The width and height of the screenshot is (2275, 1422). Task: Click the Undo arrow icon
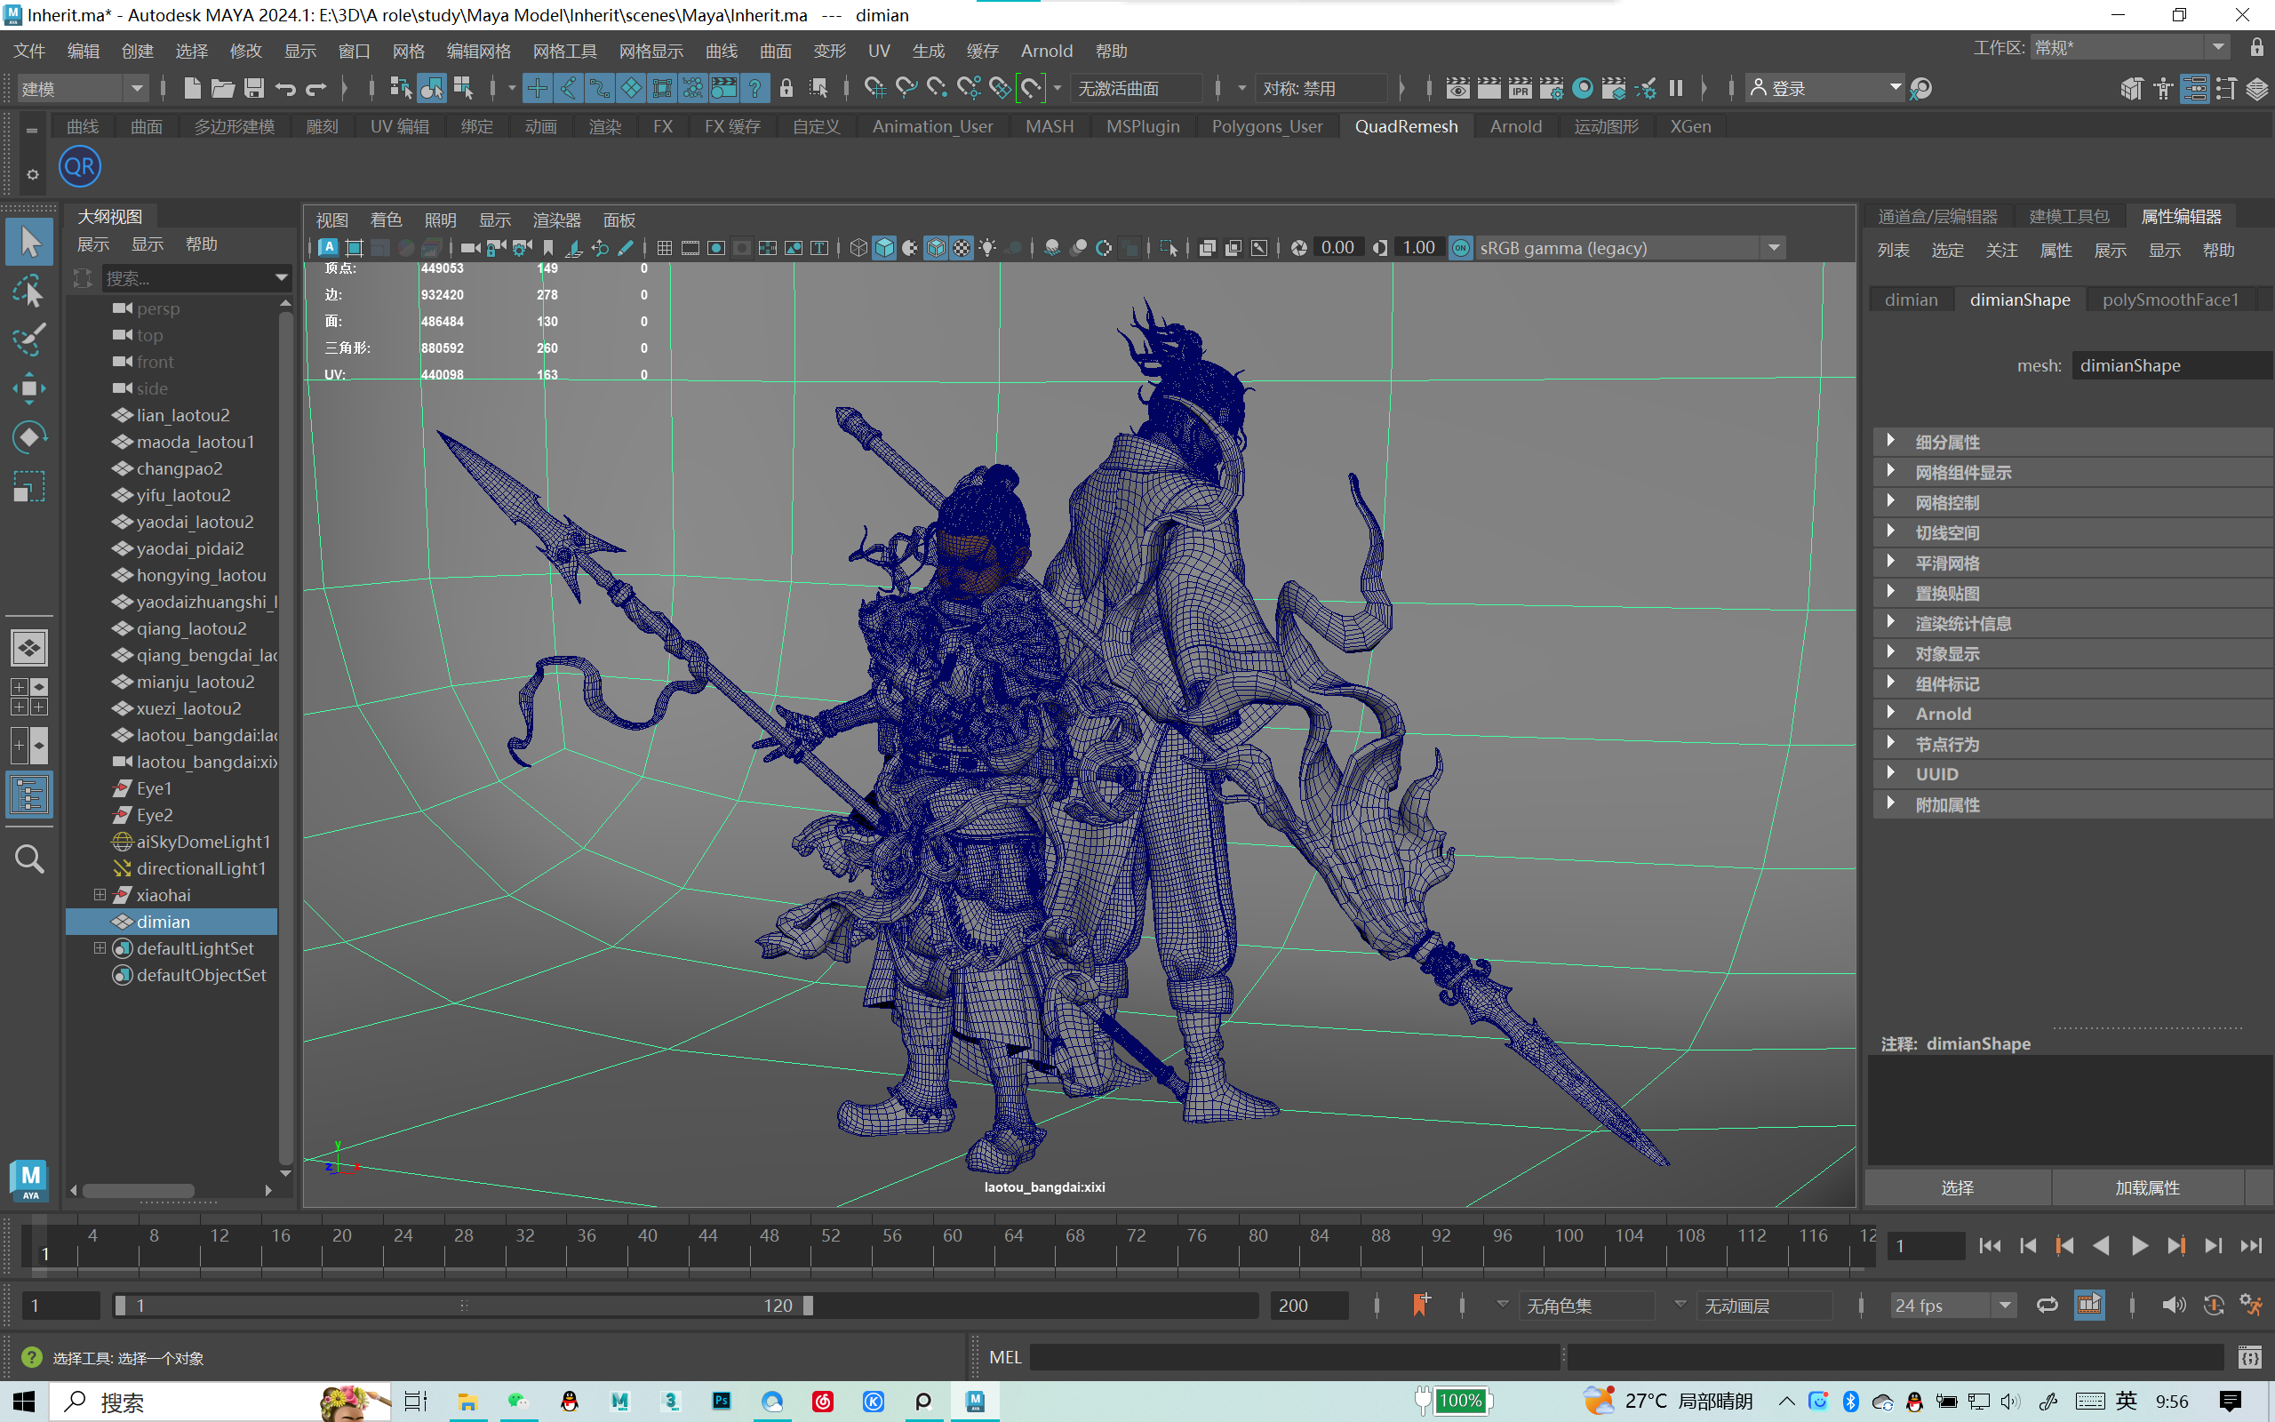(x=285, y=88)
